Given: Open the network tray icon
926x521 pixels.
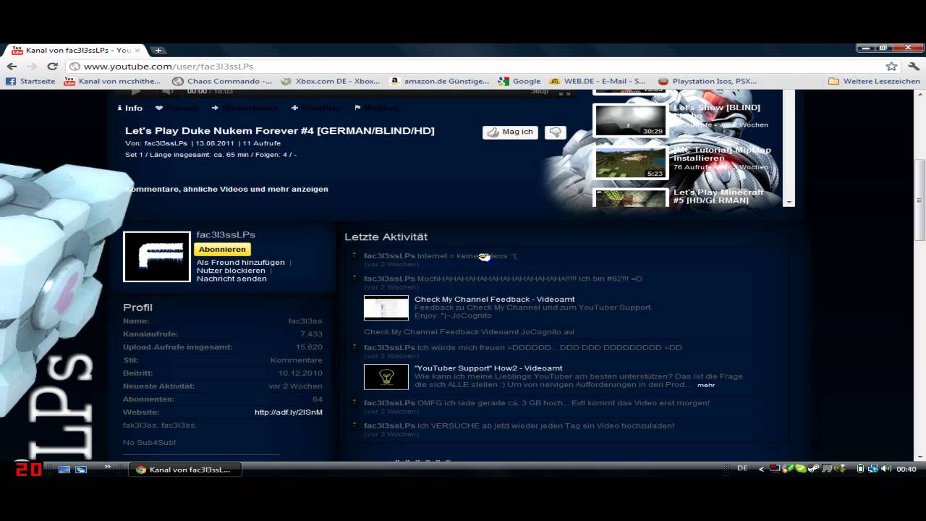Looking at the screenshot, I should [x=873, y=469].
